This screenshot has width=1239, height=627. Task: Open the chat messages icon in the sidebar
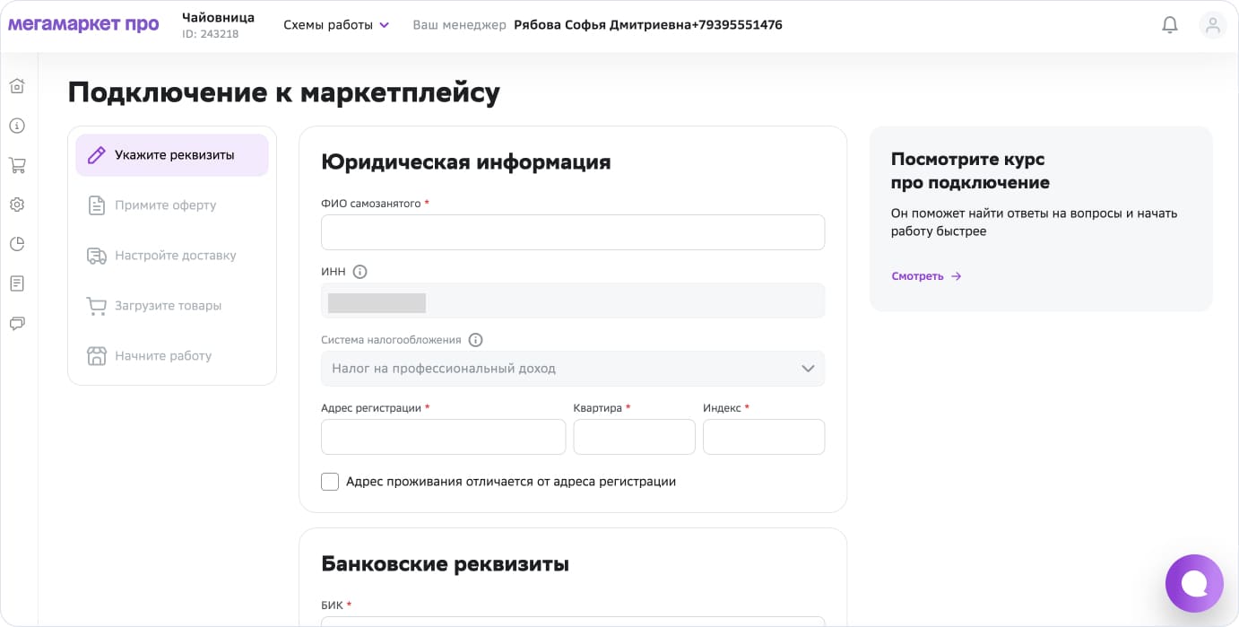click(x=16, y=323)
